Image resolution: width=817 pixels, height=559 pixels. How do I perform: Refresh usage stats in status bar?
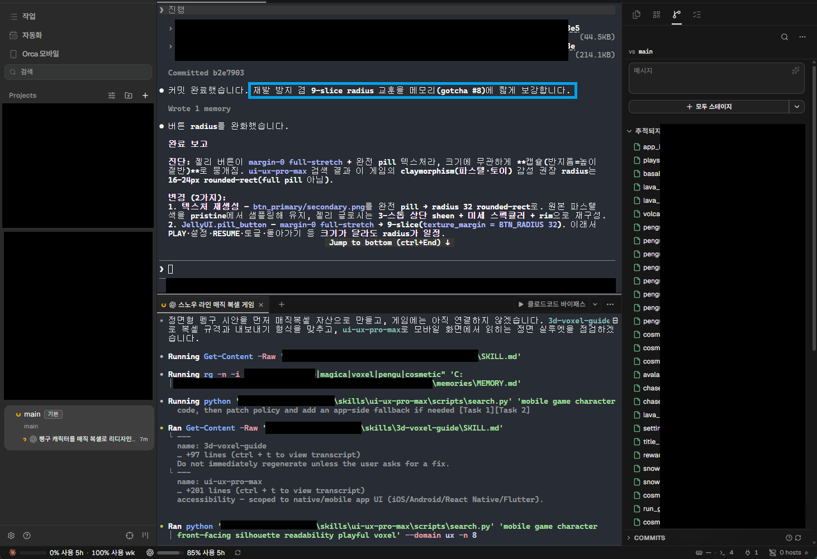pyautogui.click(x=237, y=552)
